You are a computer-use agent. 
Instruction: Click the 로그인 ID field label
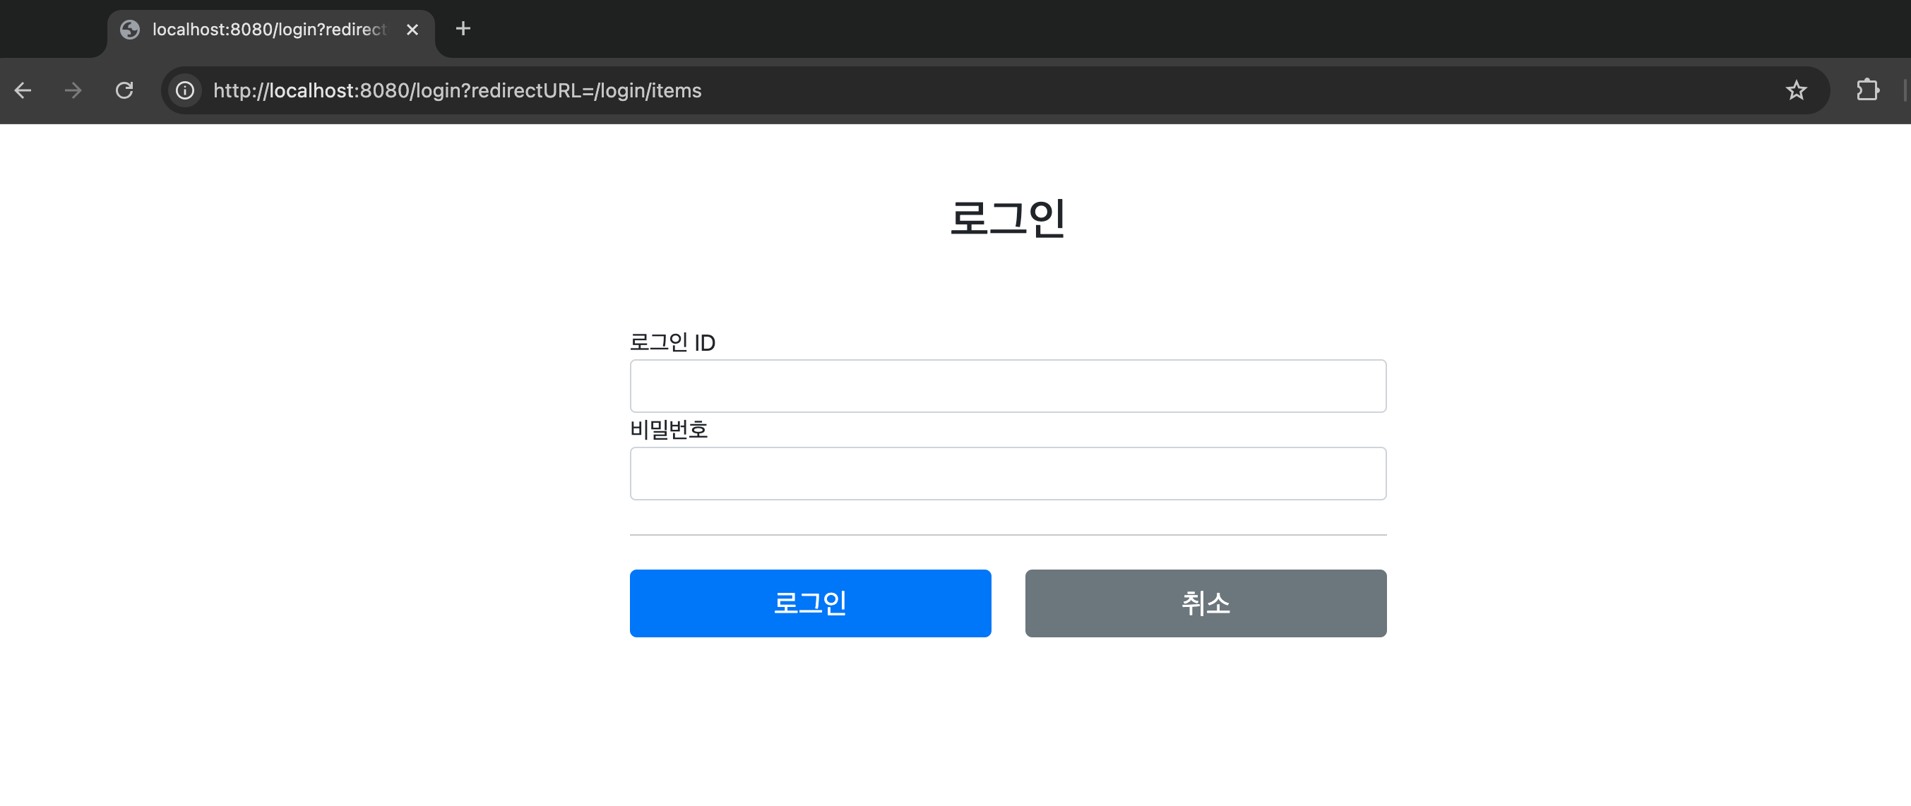pos(672,342)
